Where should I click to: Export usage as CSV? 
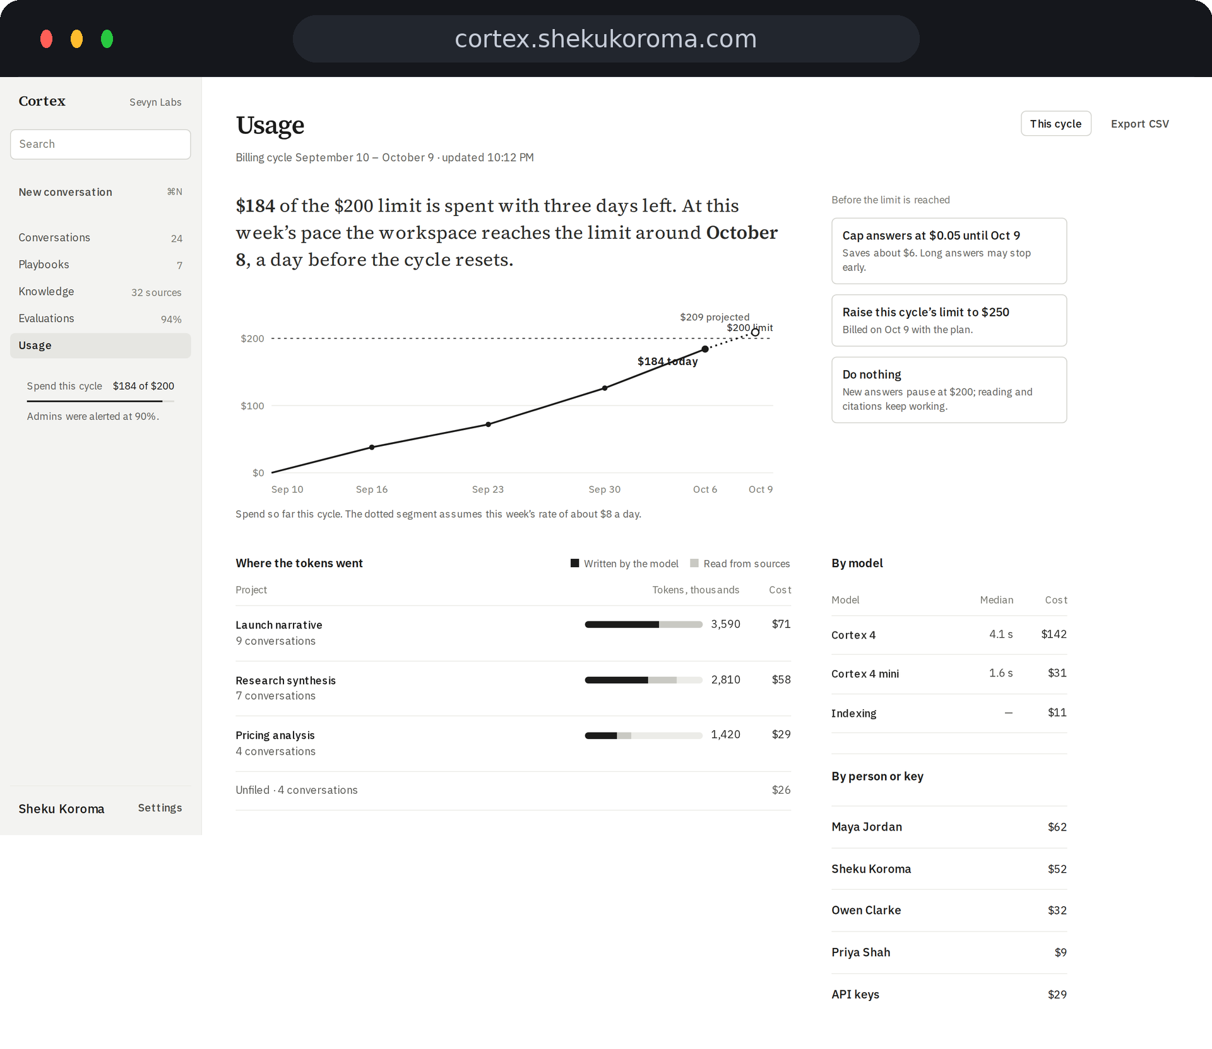point(1139,124)
